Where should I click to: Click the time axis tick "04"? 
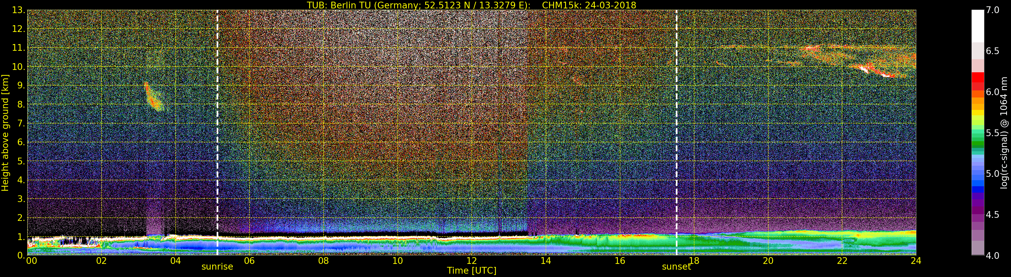[176, 261]
